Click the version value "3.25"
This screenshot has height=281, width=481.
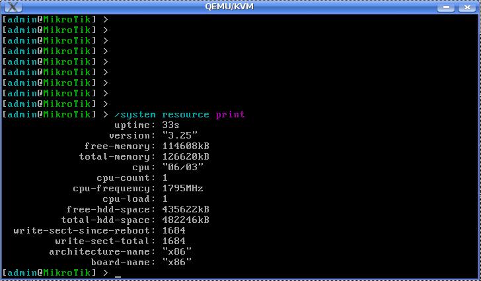[180, 136]
